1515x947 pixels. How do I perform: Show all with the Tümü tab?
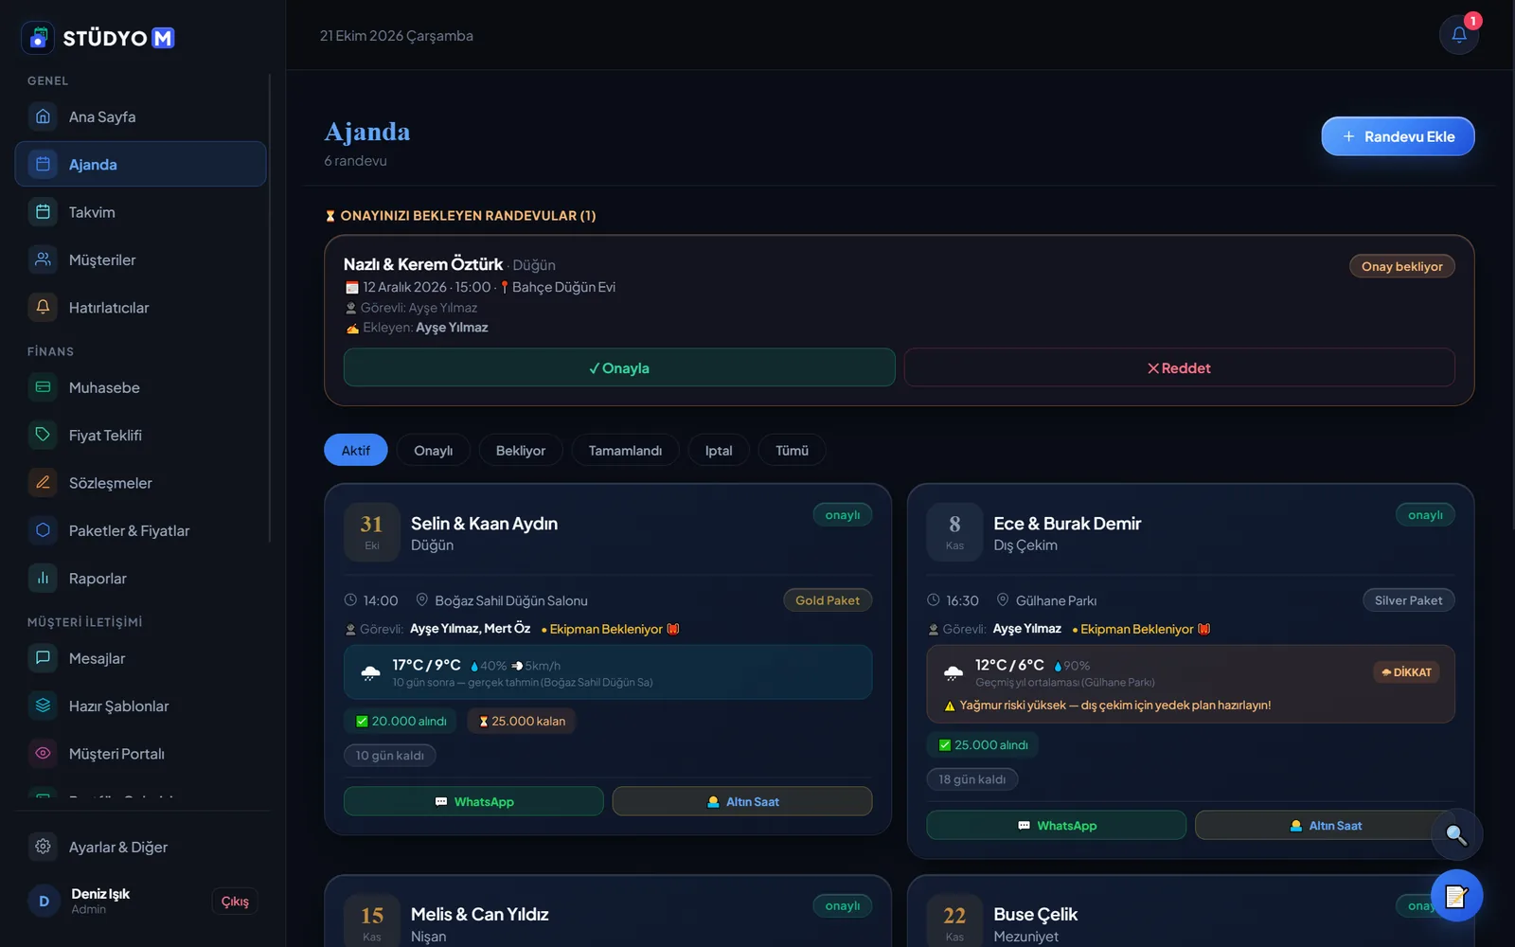[x=792, y=450]
